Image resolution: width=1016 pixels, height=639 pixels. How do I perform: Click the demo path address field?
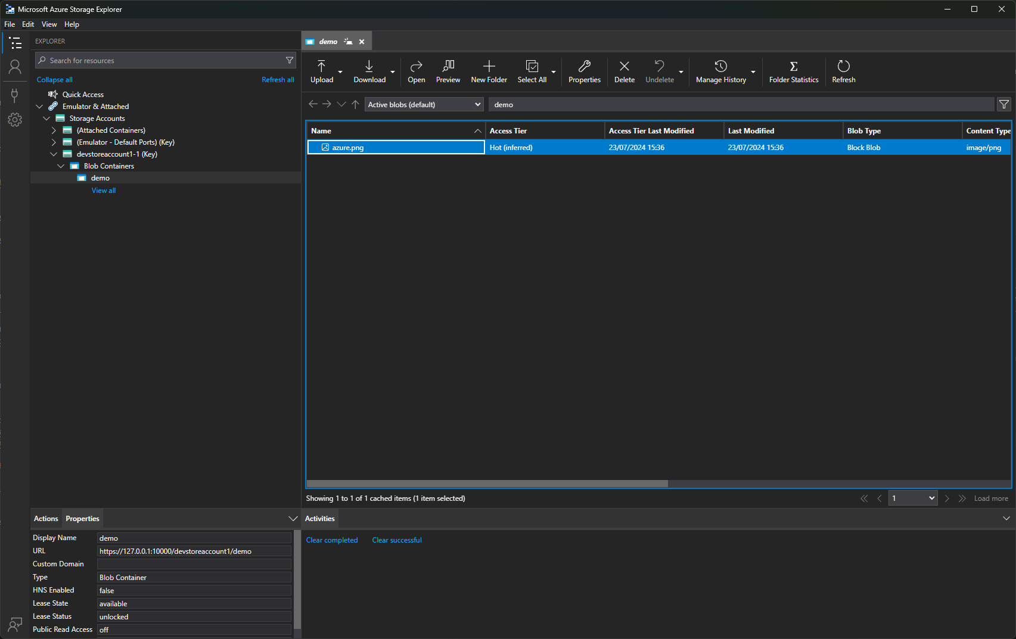coord(741,104)
